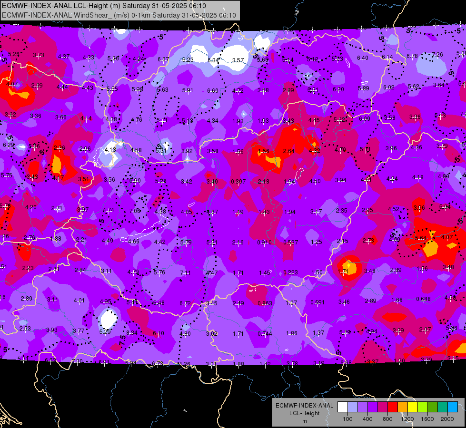Click the bright purple legend swatch
The image size is (466, 428).
coord(372,407)
